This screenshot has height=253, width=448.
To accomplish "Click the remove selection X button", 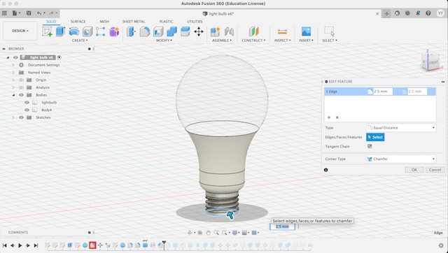I will (x=337, y=117).
